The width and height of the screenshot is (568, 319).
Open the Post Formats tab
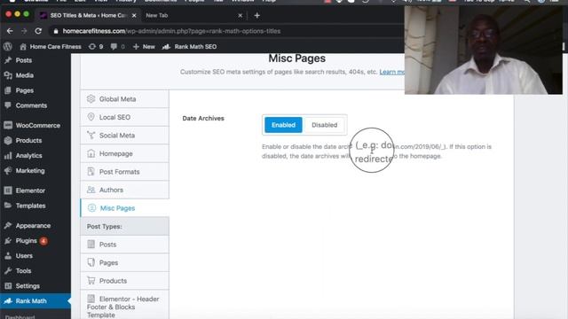[x=124, y=172]
